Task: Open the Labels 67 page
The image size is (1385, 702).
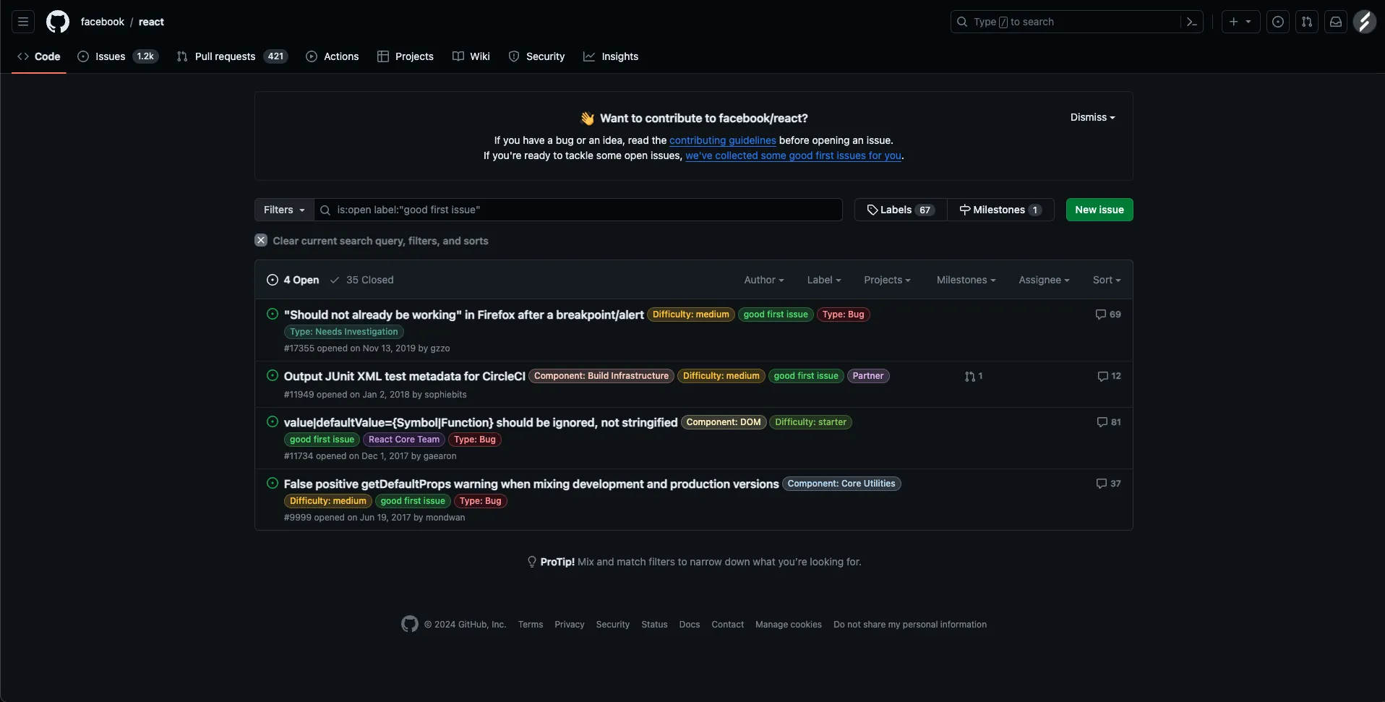Action: (901, 210)
